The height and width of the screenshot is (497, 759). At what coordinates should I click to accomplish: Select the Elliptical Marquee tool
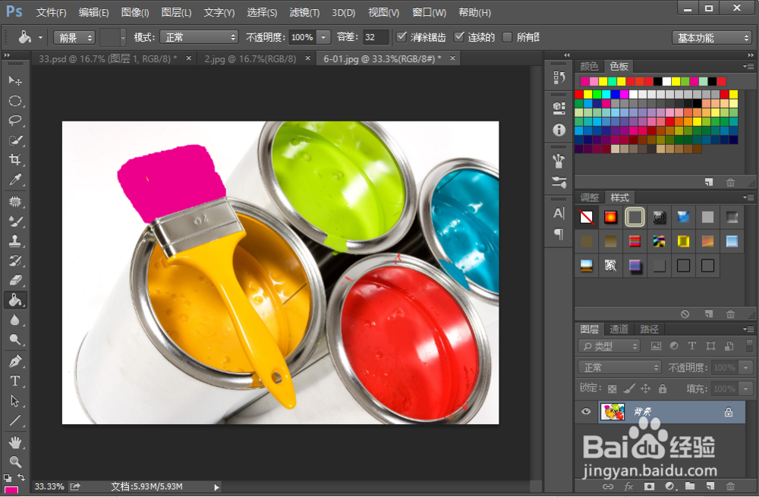[15, 101]
